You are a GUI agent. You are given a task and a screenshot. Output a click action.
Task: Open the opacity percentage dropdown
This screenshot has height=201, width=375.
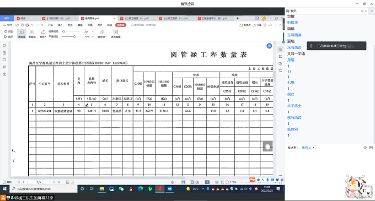click(89, 37)
